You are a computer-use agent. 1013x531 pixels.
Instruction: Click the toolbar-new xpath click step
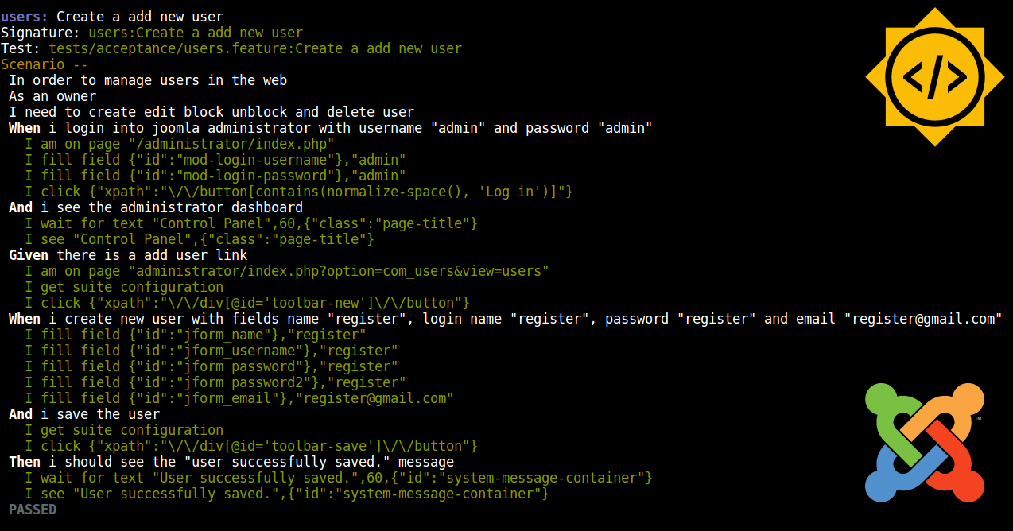(x=246, y=303)
